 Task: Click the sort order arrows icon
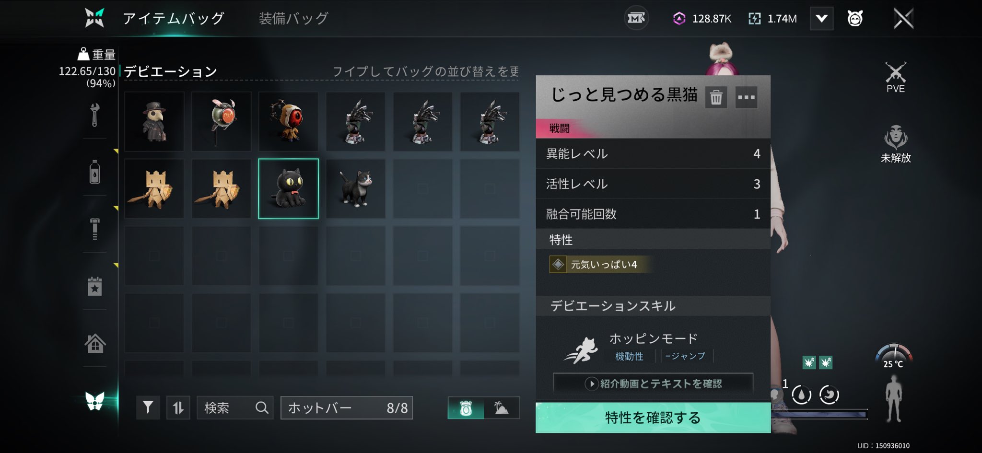click(x=178, y=408)
